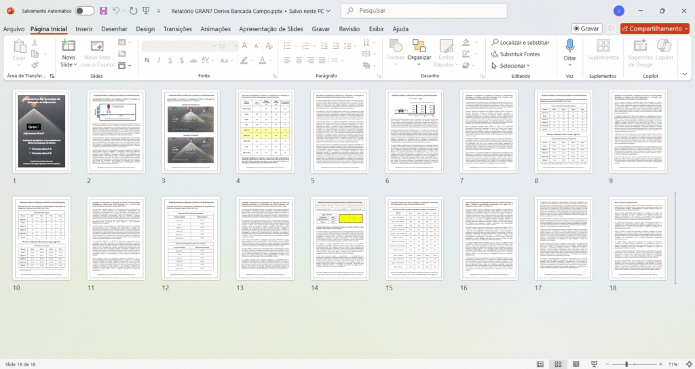Click the Gravar button
695x369 pixels.
click(x=586, y=28)
